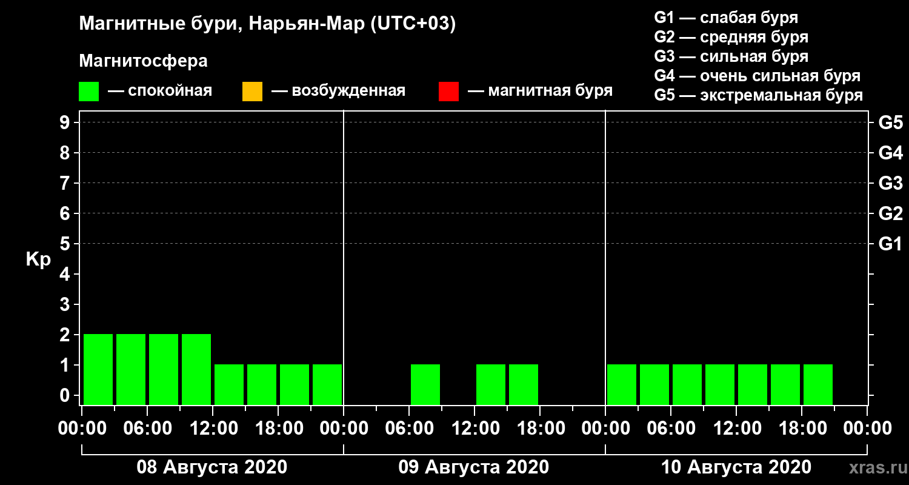
Task: Click the '09 Августа 2020' date label
Action: [x=474, y=467]
